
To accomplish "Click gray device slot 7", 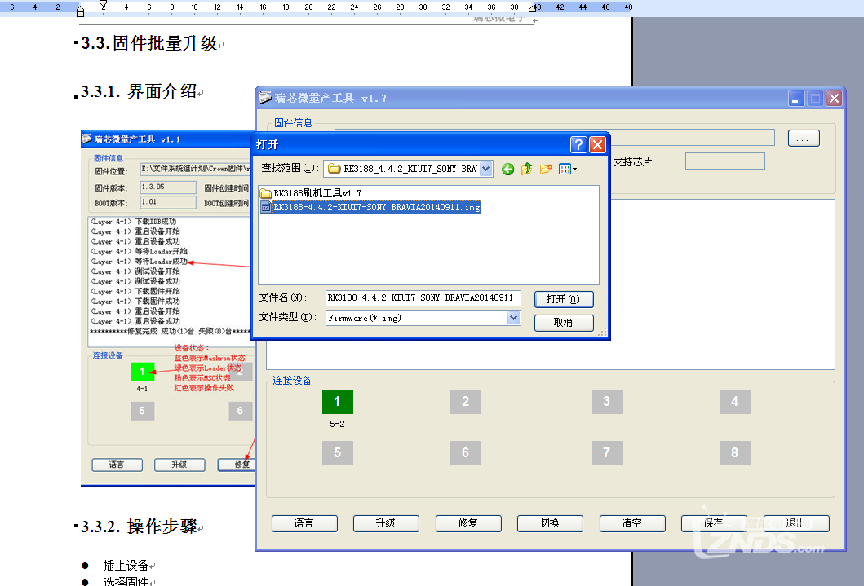I will 606,453.
